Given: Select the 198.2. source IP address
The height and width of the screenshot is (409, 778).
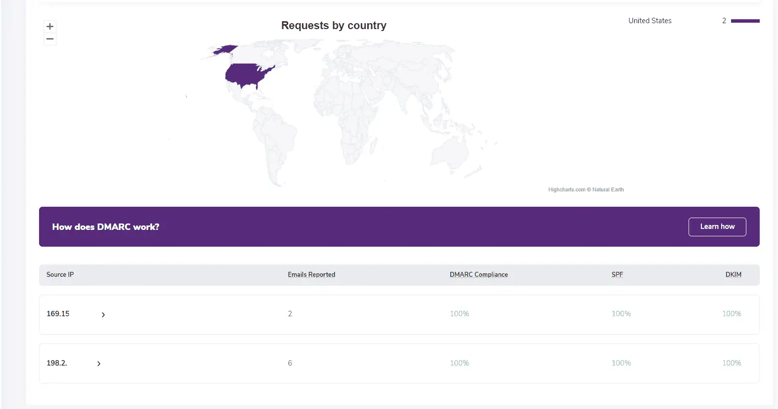Looking at the screenshot, I should pos(57,363).
